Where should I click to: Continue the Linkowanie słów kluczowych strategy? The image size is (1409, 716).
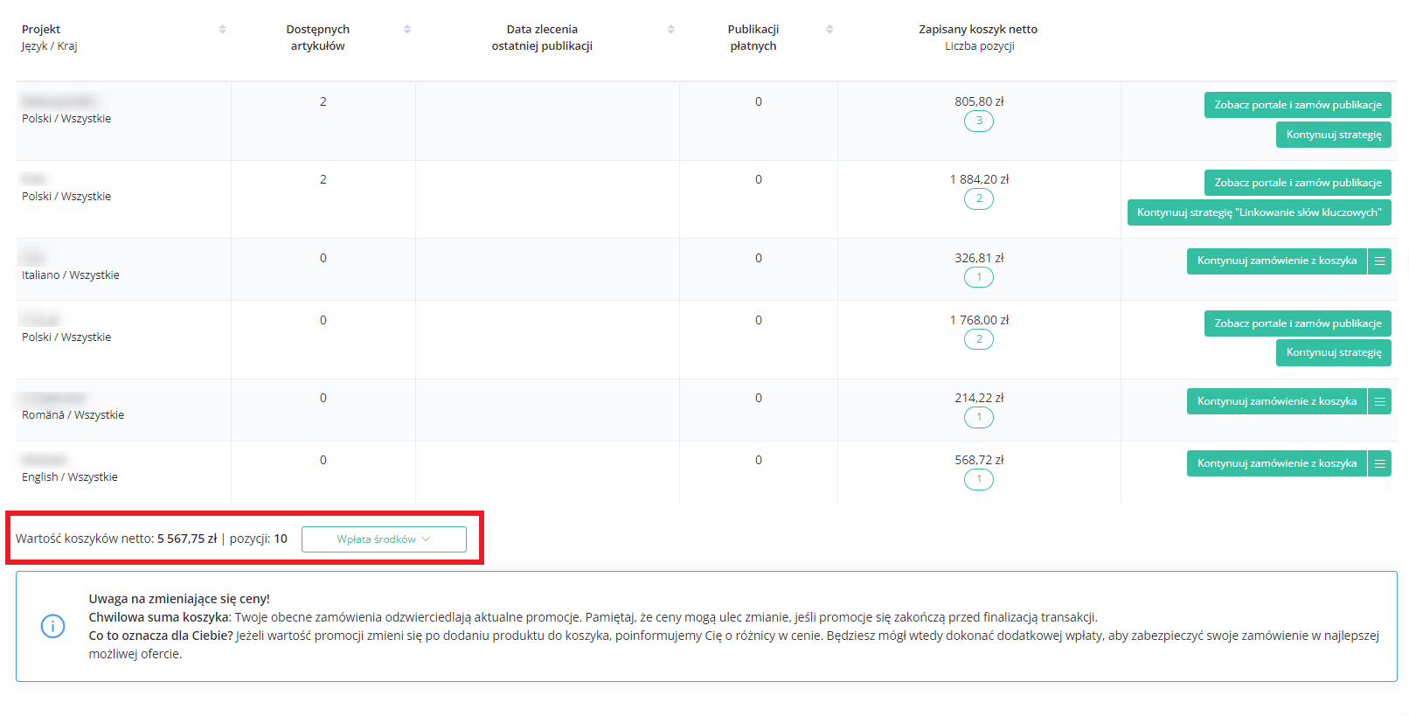coord(1259,212)
